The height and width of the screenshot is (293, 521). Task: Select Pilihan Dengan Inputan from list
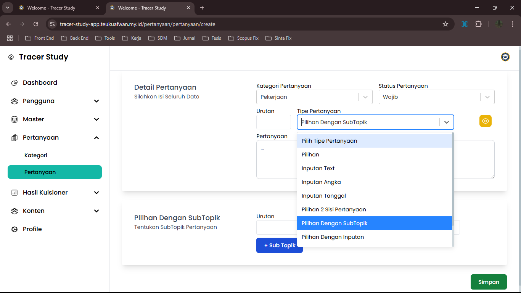[332, 237]
